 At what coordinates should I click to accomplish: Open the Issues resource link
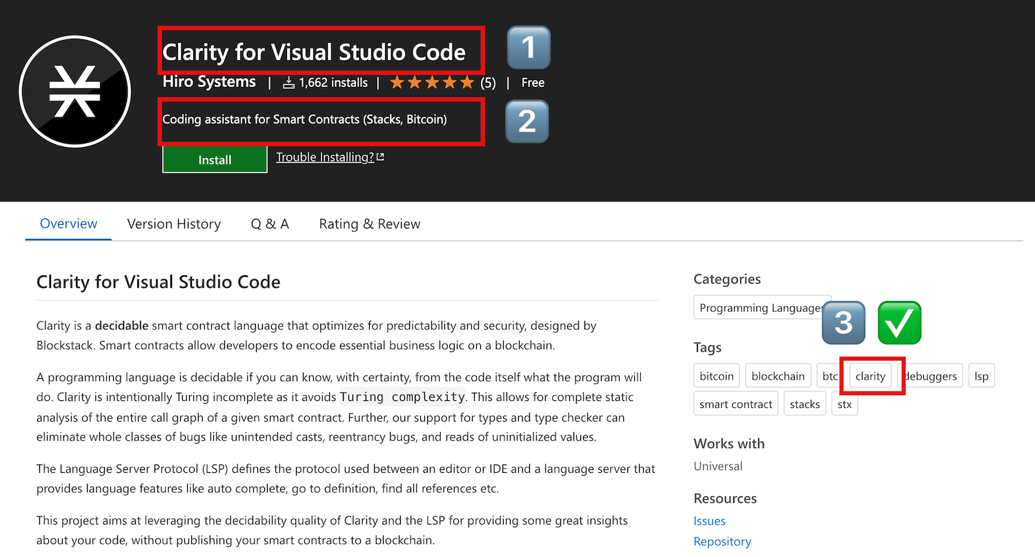[709, 520]
